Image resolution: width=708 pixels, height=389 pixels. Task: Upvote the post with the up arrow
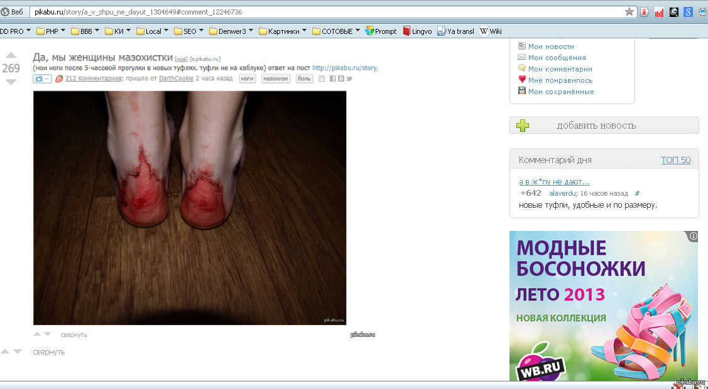coord(11,55)
